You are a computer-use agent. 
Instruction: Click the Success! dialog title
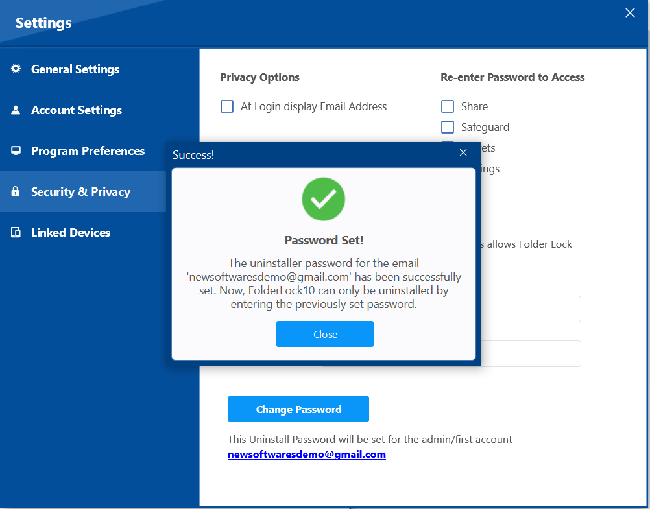click(193, 154)
